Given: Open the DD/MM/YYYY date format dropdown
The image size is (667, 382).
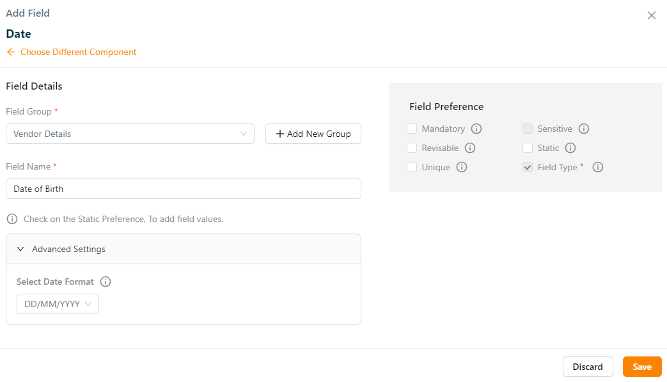Looking at the screenshot, I should point(58,304).
